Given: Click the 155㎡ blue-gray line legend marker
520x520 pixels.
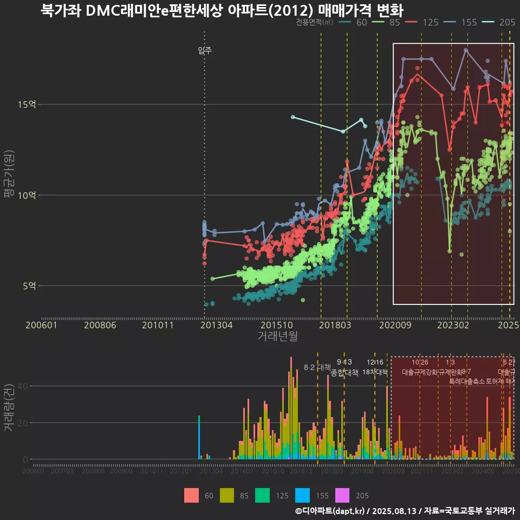Looking at the screenshot, I should coord(450,22).
